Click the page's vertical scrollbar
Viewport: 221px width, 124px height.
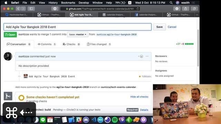click(x=198, y=48)
